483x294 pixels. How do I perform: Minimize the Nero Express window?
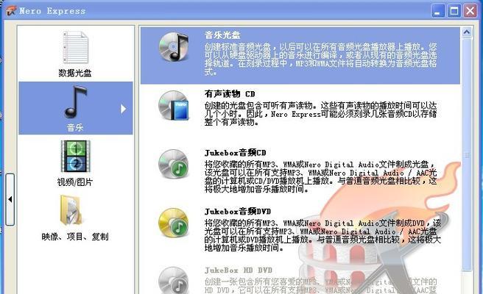point(437,11)
